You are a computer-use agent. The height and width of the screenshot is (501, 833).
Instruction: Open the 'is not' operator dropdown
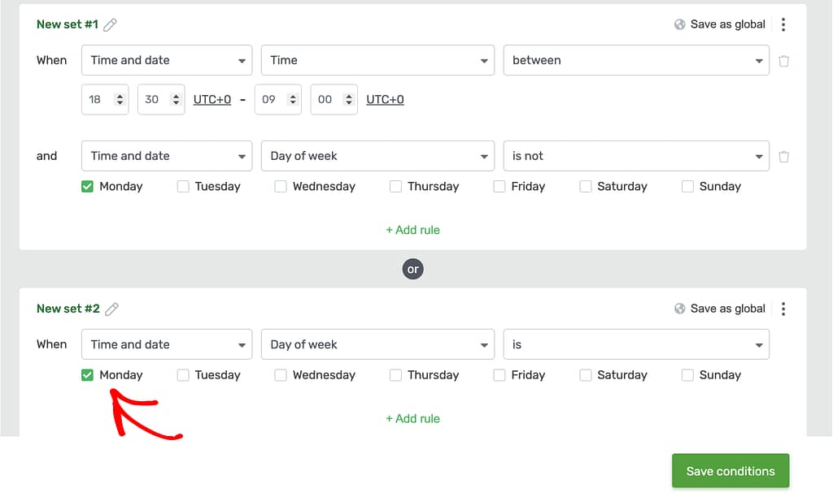click(x=636, y=156)
